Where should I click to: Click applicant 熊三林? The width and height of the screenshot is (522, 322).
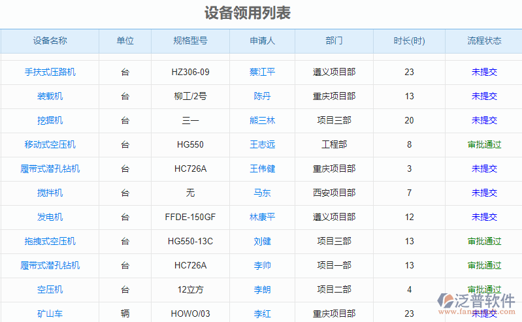263,120
